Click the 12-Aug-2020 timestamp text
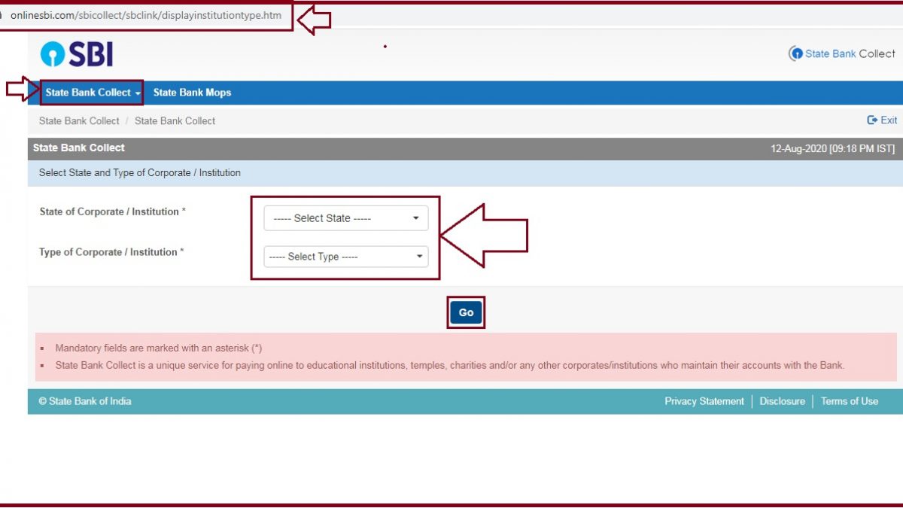The width and height of the screenshot is (903, 508). coord(832,149)
